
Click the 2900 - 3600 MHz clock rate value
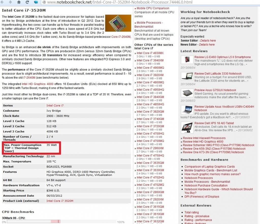[x=58, y=116]
